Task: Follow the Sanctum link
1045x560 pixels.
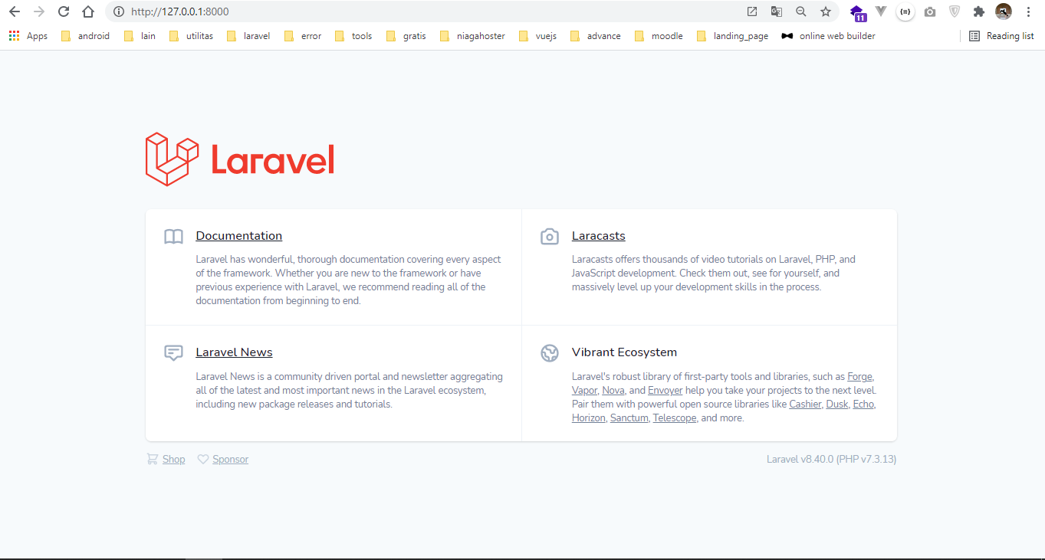Action: [629, 418]
